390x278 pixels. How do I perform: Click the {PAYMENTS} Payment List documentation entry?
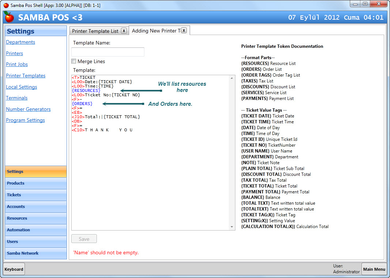point(268,98)
